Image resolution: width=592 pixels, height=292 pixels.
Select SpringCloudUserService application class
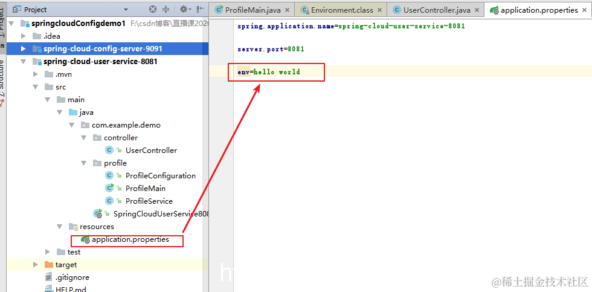click(161, 214)
